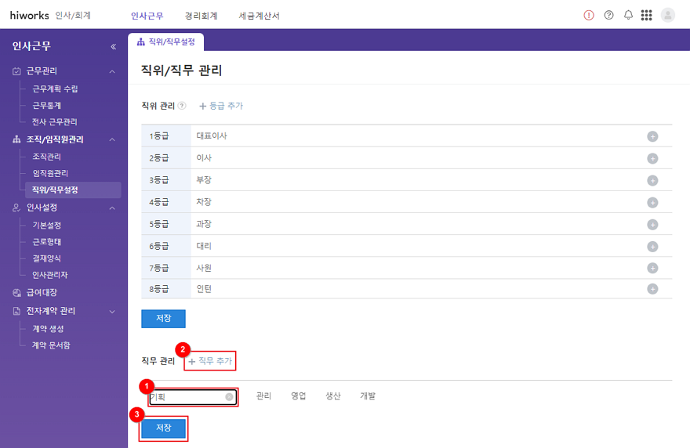Open 조직관리 in sidebar
The height and width of the screenshot is (448, 690).
tap(46, 157)
